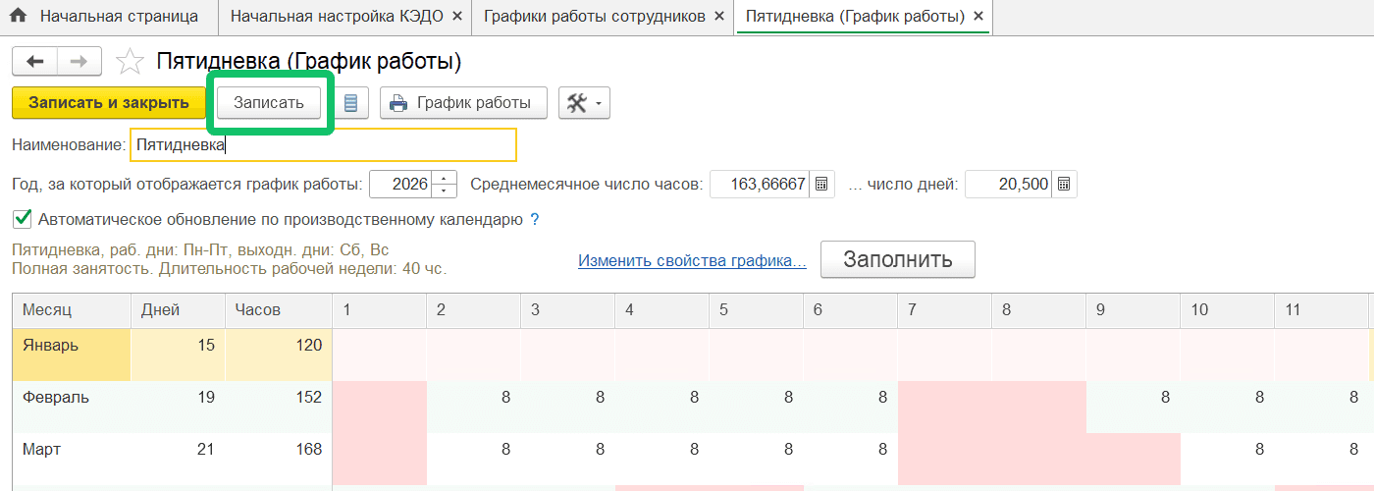
Task: Close the Графики работы сотрудников tab
Action: (719, 17)
